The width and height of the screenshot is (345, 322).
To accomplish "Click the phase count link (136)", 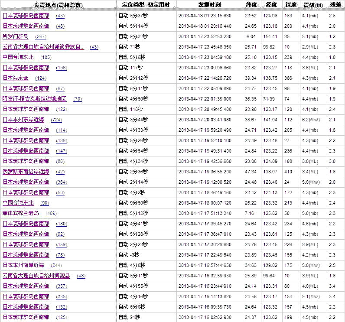I will pos(62,141).
